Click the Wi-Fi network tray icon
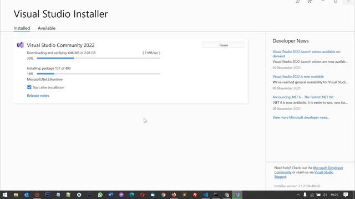 coord(312,195)
